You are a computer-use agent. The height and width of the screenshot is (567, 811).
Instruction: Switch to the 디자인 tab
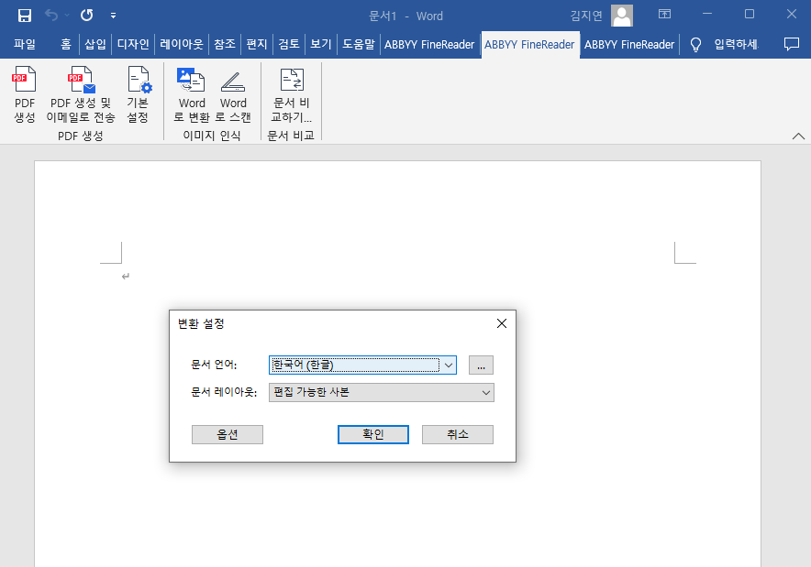tap(133, 44)
